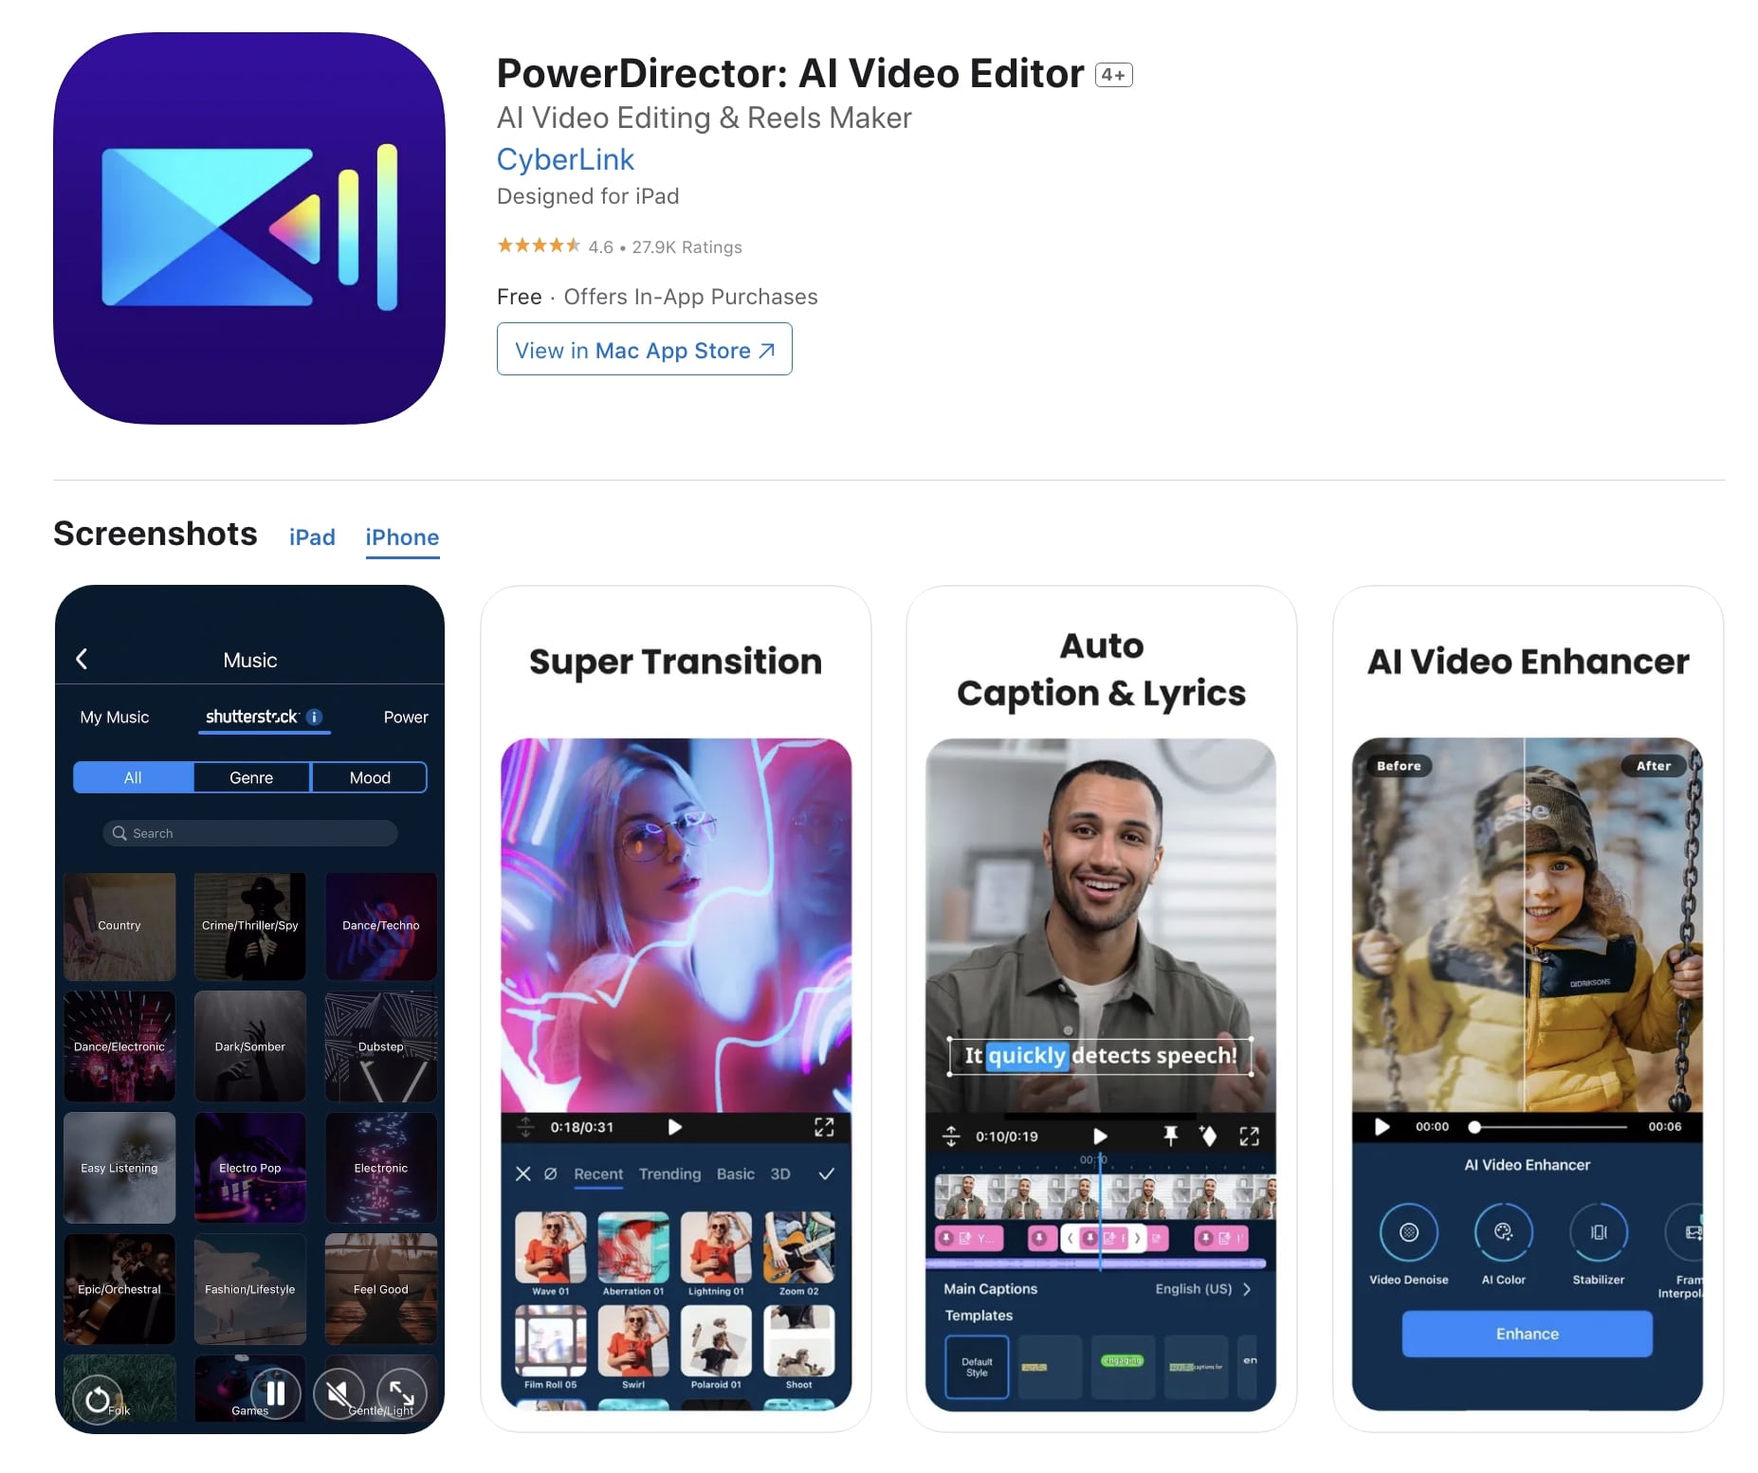This screenshot has width=1758, height=1473.
Task: Choose the Lightning 01 transition thumbnail
Action: 716,1247
